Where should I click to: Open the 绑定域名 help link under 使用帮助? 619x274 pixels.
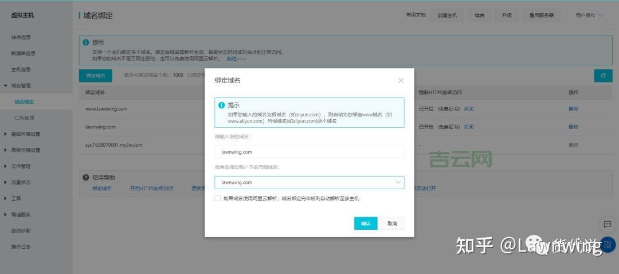pos(102,189)
